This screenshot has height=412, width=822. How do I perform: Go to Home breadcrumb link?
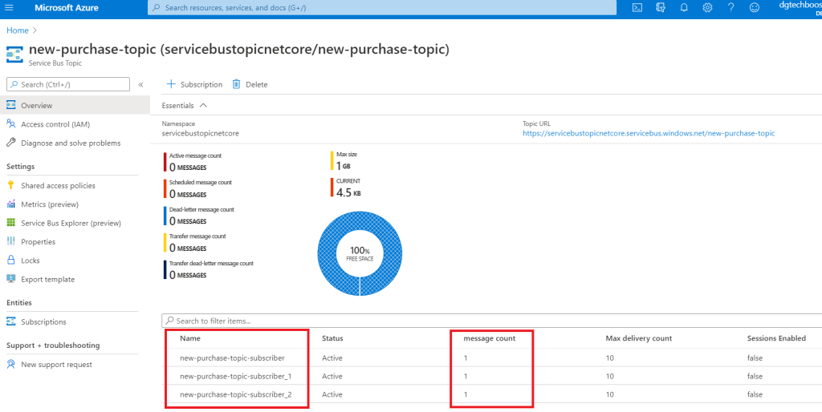17,30
